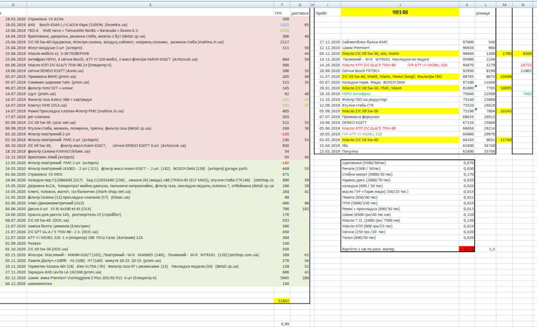Select the 'Щуп (prom.ua)' cell

tap(150, 94)
